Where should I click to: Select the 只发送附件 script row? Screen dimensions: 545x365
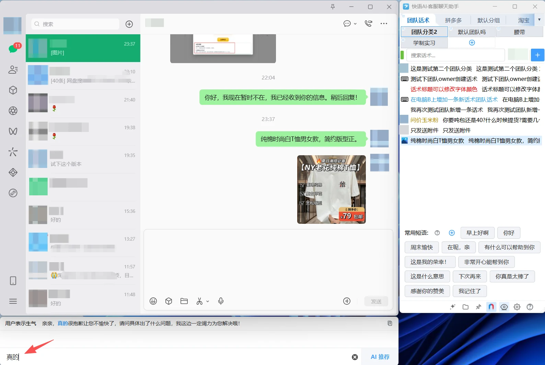pos(471,130)
